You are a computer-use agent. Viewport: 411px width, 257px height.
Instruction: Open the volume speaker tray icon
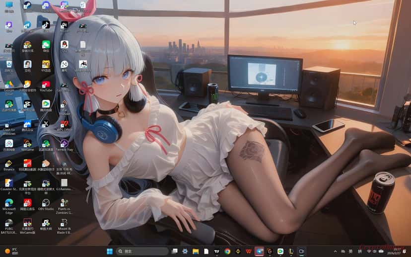coord(374,252)
